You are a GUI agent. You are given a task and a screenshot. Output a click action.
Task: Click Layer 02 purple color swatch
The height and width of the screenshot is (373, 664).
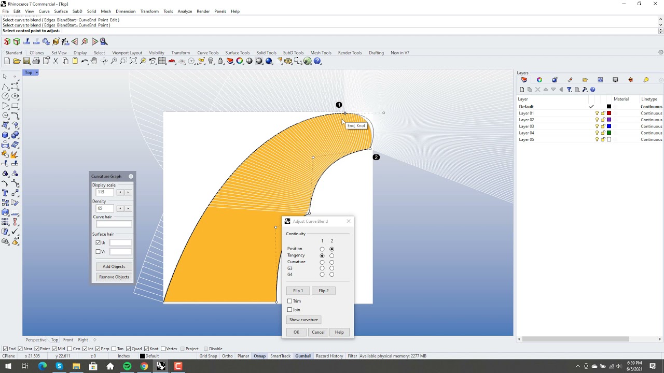tap(609, 120)
